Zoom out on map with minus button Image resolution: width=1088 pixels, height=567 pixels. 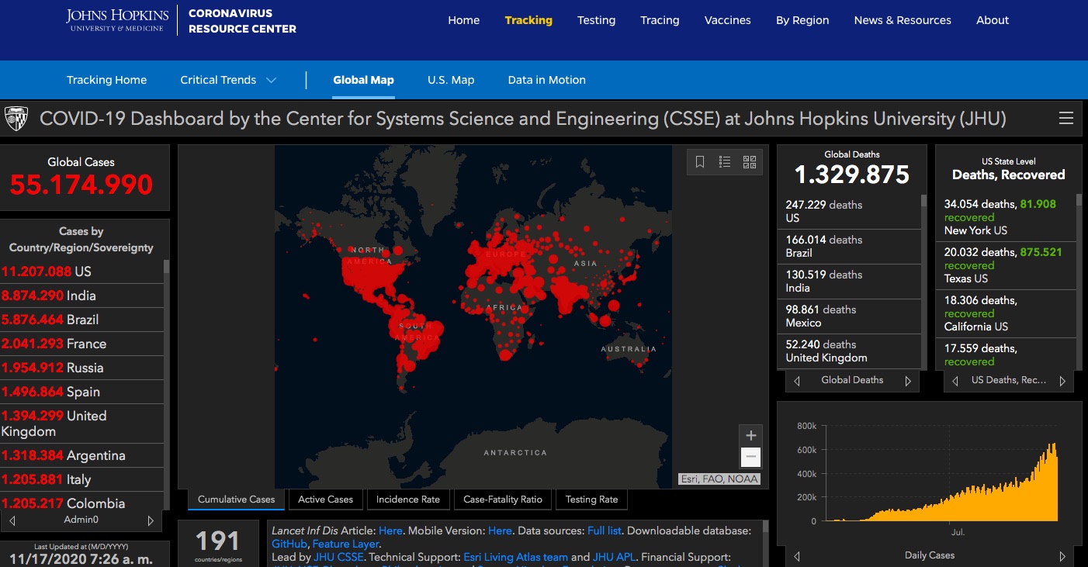click(x=750, y=457)
